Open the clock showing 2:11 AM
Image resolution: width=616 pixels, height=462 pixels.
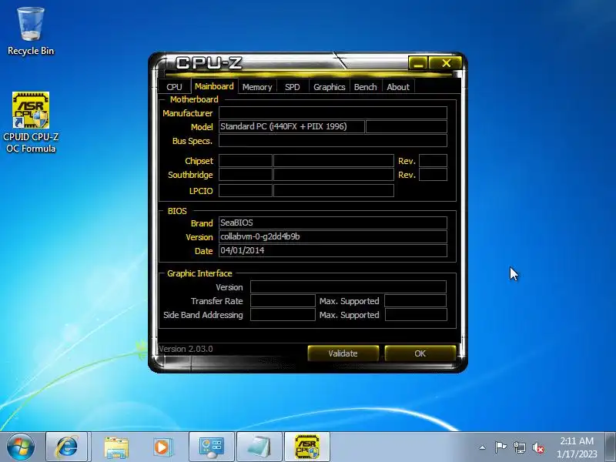(577, 447)
